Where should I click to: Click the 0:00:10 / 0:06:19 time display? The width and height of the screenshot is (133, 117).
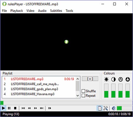click(x=119, y=114)
